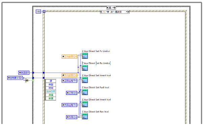The width and height of the screenshot is (203, 126).
Task: Select the 控件引用 event data node item
Action: [x=51, y=91]
